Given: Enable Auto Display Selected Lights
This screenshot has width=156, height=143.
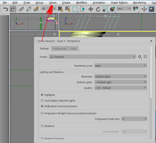Looking at the screenshot, I should pos(42,100).
